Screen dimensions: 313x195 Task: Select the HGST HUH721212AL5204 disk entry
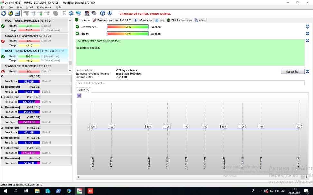click(x=34, y=56)
